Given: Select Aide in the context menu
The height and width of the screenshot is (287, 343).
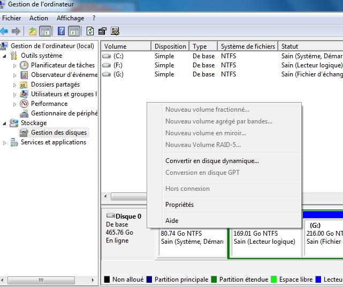Looking at the screenshot, I should click(x=172, y=221).
